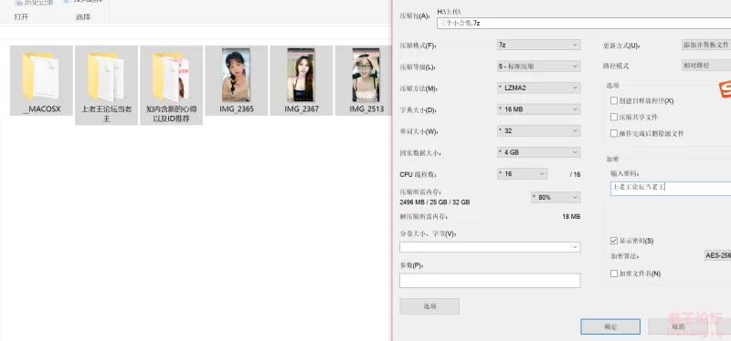Uncheck 显示密码 checkbox

pos(613,241)
